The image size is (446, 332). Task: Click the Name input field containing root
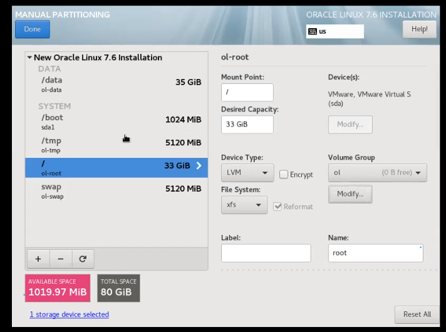(x=375, y=253)
